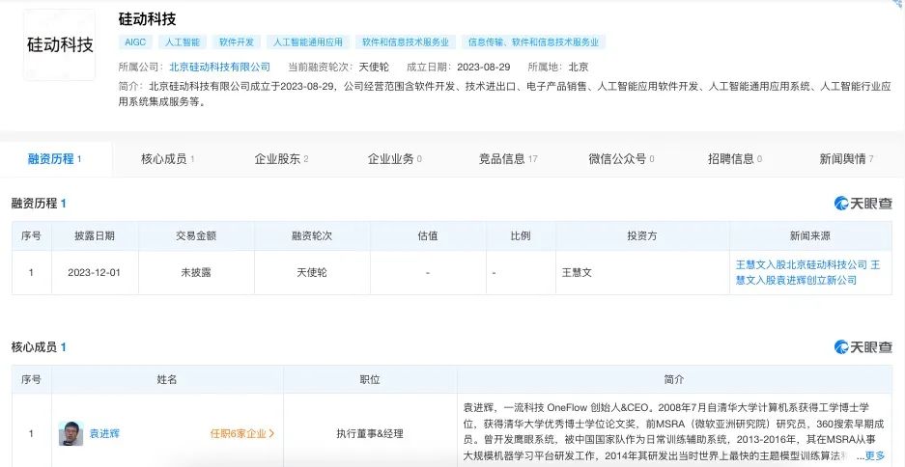Click the 信息传输、软件和信息技术服务业 tag
The width and height of the screenshot is (905, 467).
[533, 42]
